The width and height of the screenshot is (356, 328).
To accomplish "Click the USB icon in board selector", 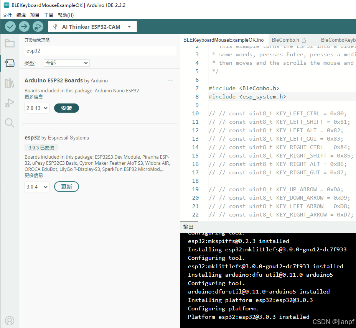I will point(55,27).
